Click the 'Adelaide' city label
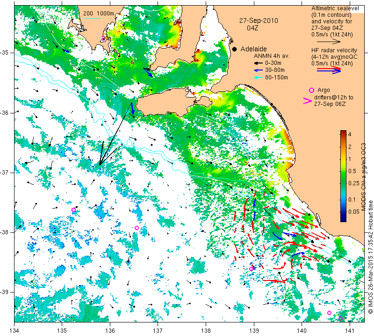The image size is (374, 336). [x=253, y=49]
